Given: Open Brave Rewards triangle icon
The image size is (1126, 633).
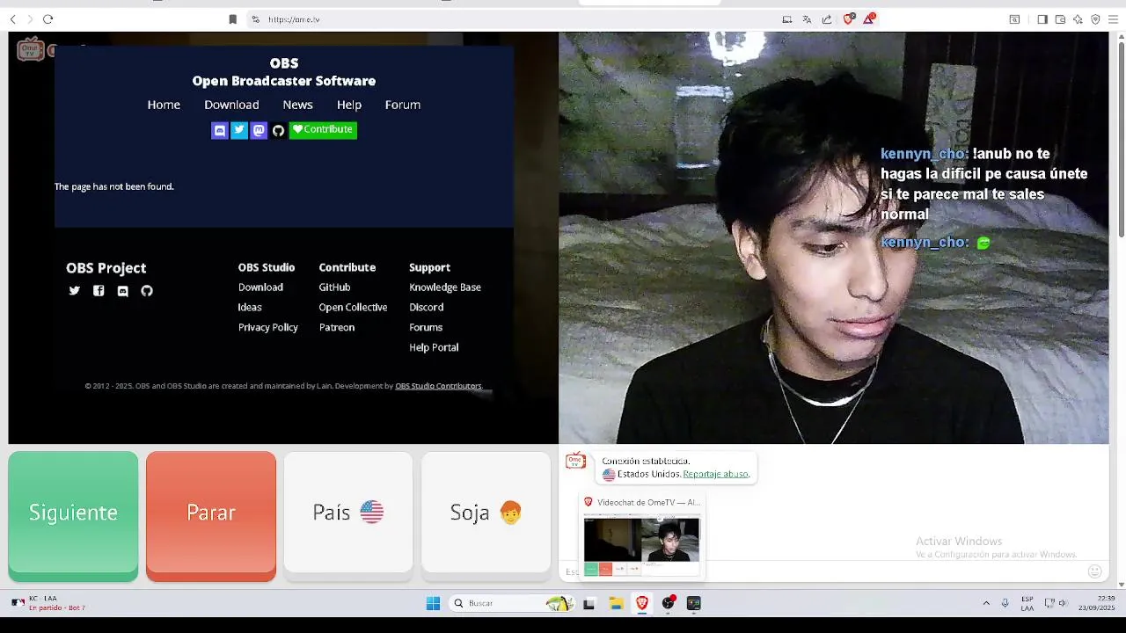Looking at the screenshot, I should point(868,19).
